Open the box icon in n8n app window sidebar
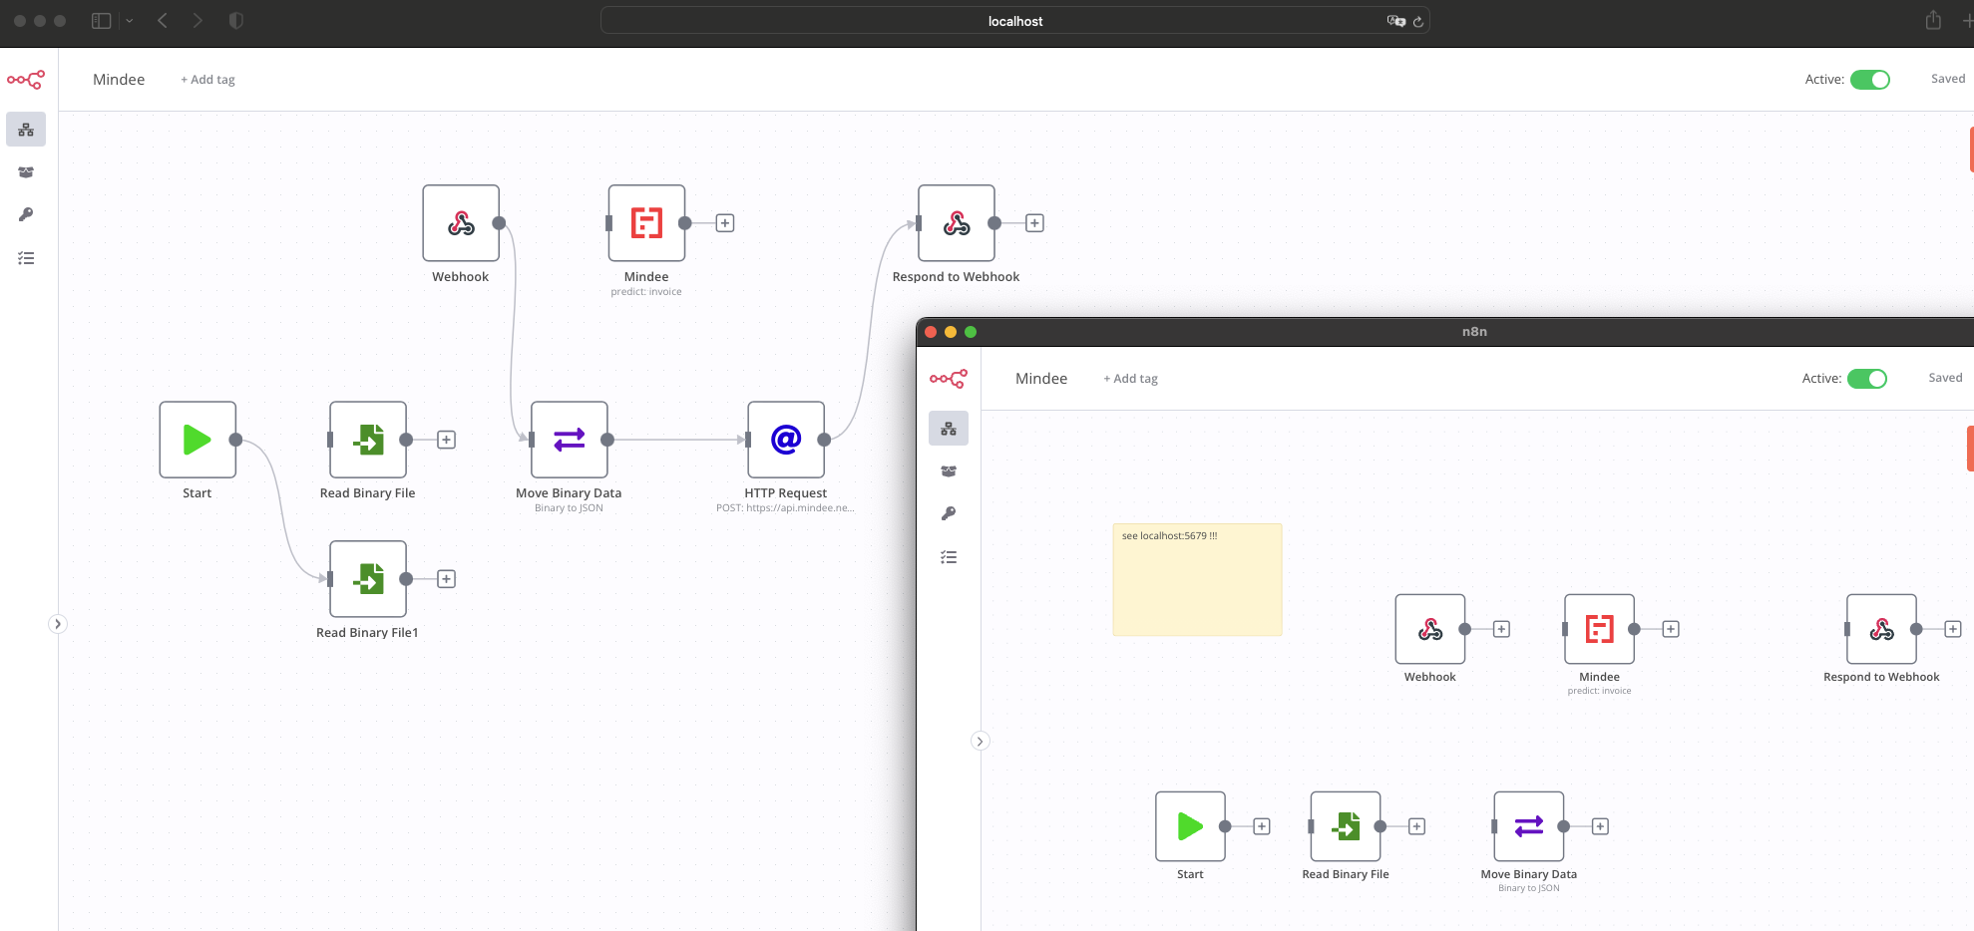Viewport: 1974px width, 931px height. point(949,471)
